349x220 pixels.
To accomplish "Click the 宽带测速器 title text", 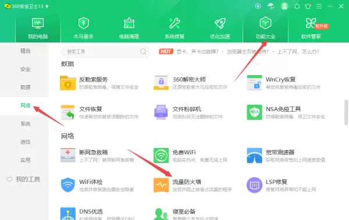I will click(x=280, y=152).
